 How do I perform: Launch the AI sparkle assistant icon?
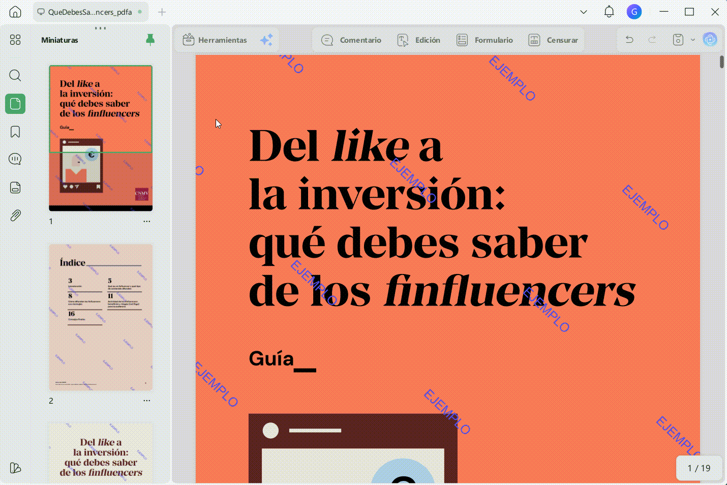click(266, 40)
